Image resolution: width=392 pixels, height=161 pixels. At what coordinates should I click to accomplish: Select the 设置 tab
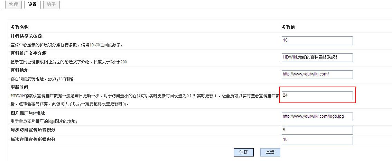point(32,5)
